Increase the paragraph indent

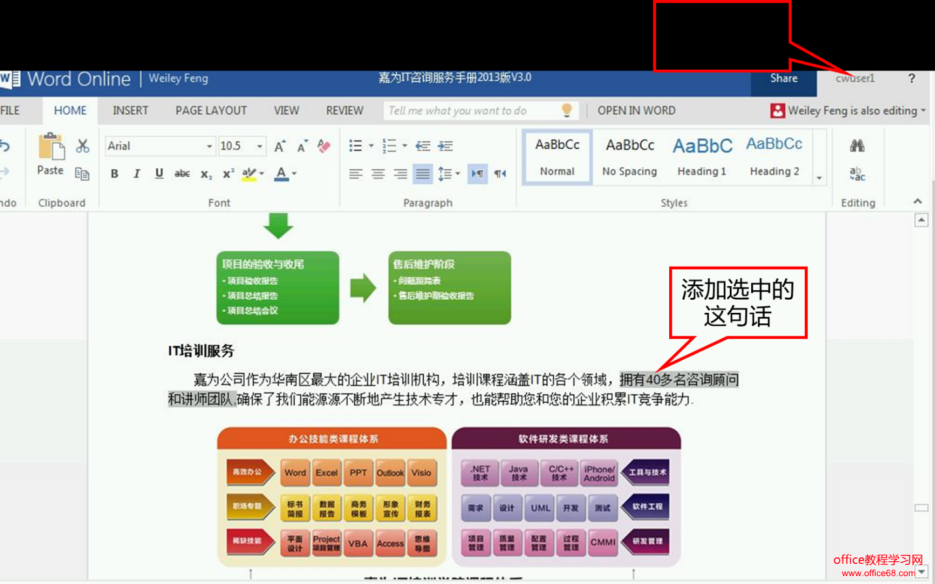pyautogui.click(x=446, y=146)
